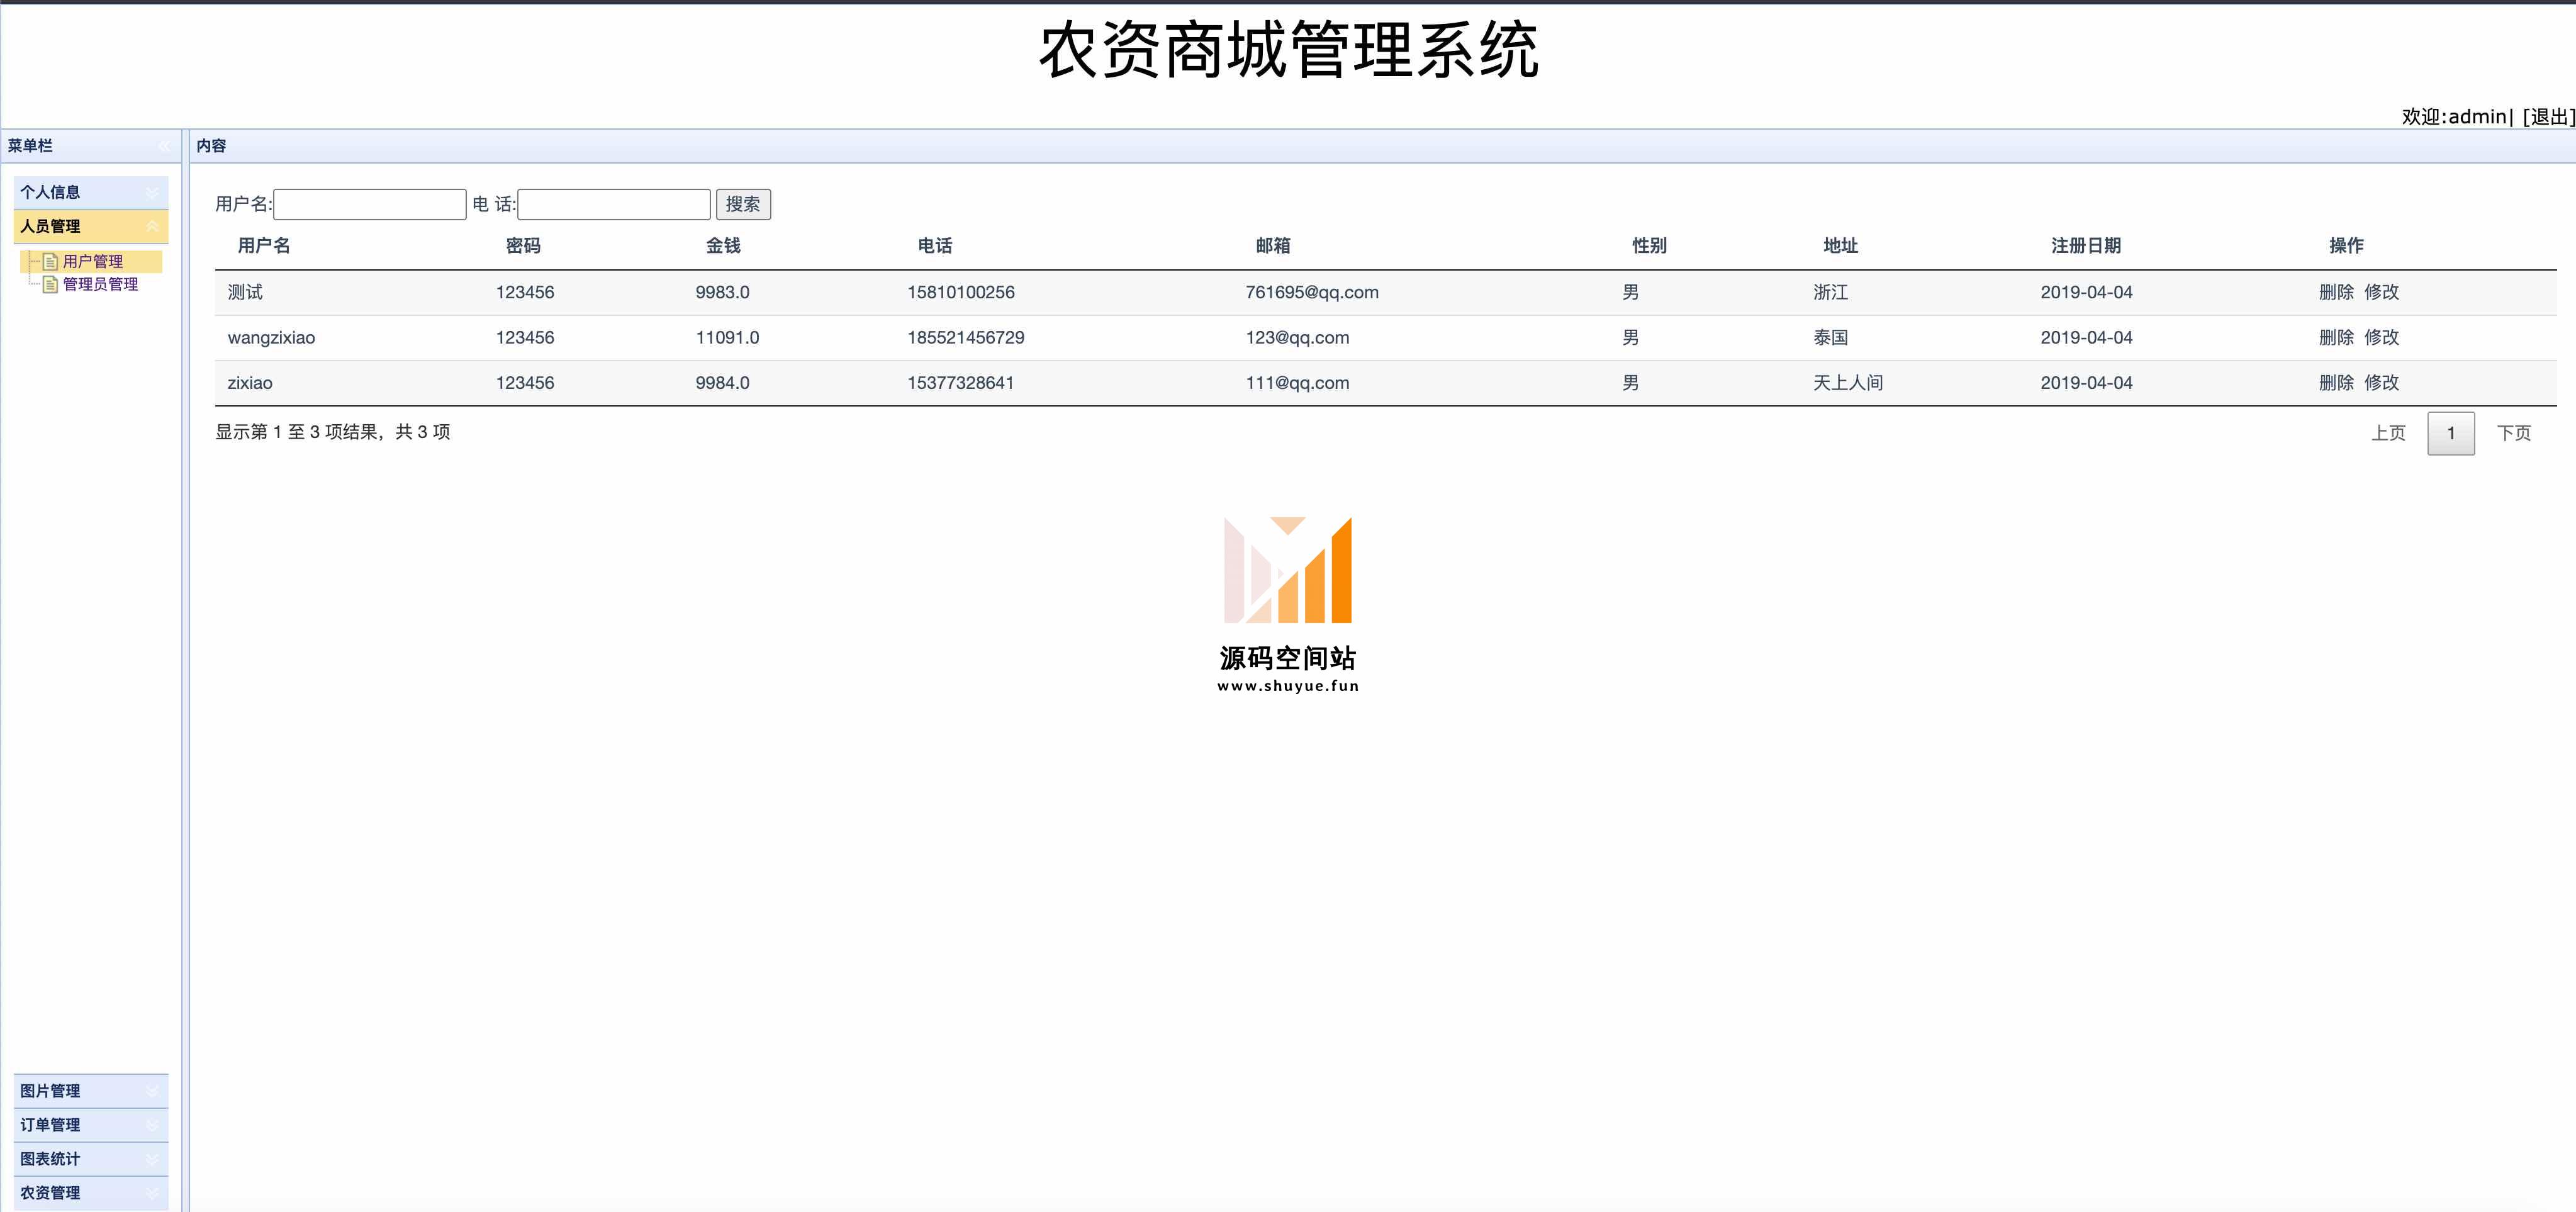Expand the 农资管理 accordion section
The width and height of the screenshot is (2576, 1212).
(x=152, y=1193)
